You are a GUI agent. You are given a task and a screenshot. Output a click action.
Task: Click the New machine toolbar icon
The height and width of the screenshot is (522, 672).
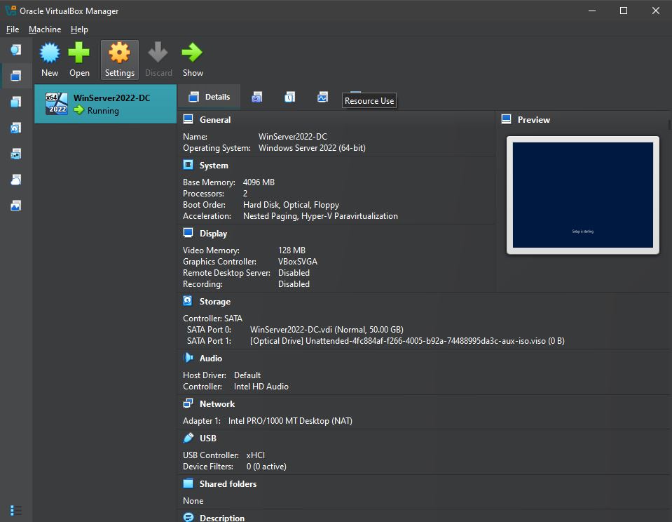50,53
